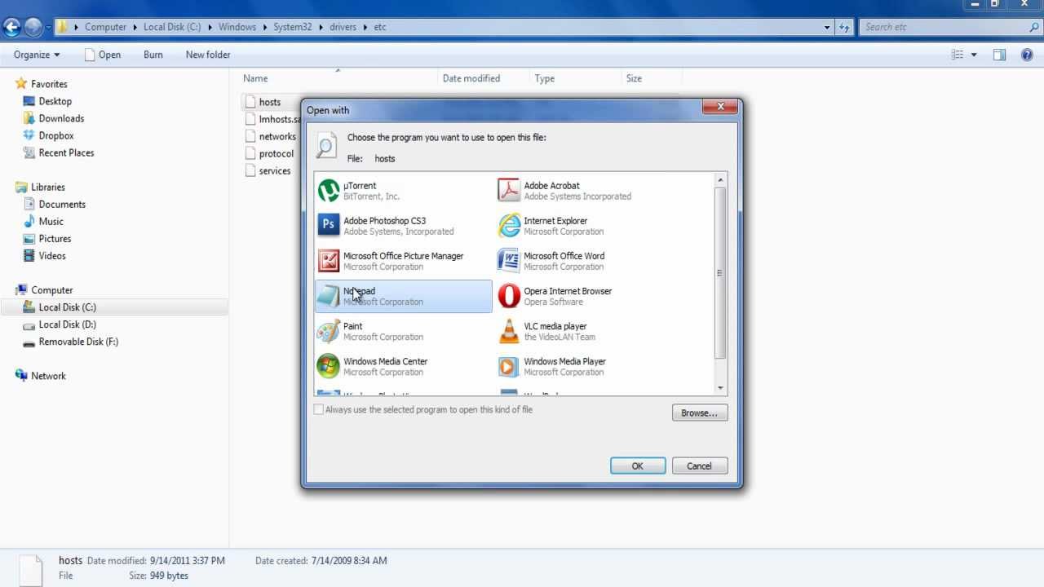Select the Removable Disk (F:) drive icon

point(29,342)
